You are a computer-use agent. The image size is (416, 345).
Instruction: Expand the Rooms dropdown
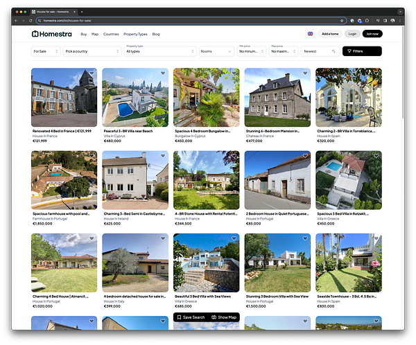tap(216, 51)
